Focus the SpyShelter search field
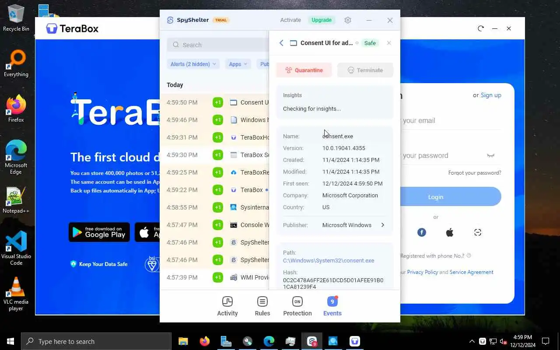Image resolution: width=560 pixels, height=350 pixels. click(217, 45)
